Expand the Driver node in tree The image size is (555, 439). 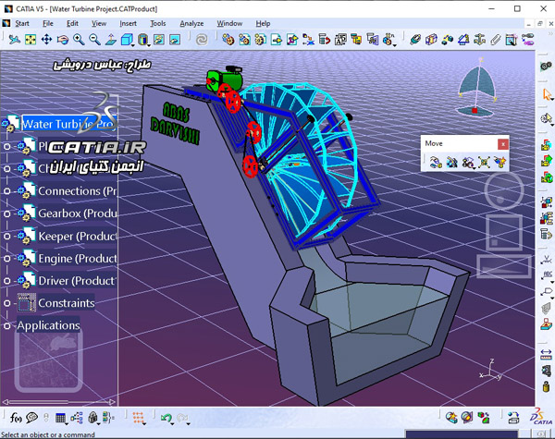(x=7, y=281)
